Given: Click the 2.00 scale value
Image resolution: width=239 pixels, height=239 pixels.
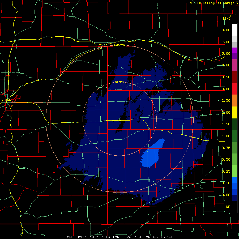Looking at the screenshot, I should [226, 113].
